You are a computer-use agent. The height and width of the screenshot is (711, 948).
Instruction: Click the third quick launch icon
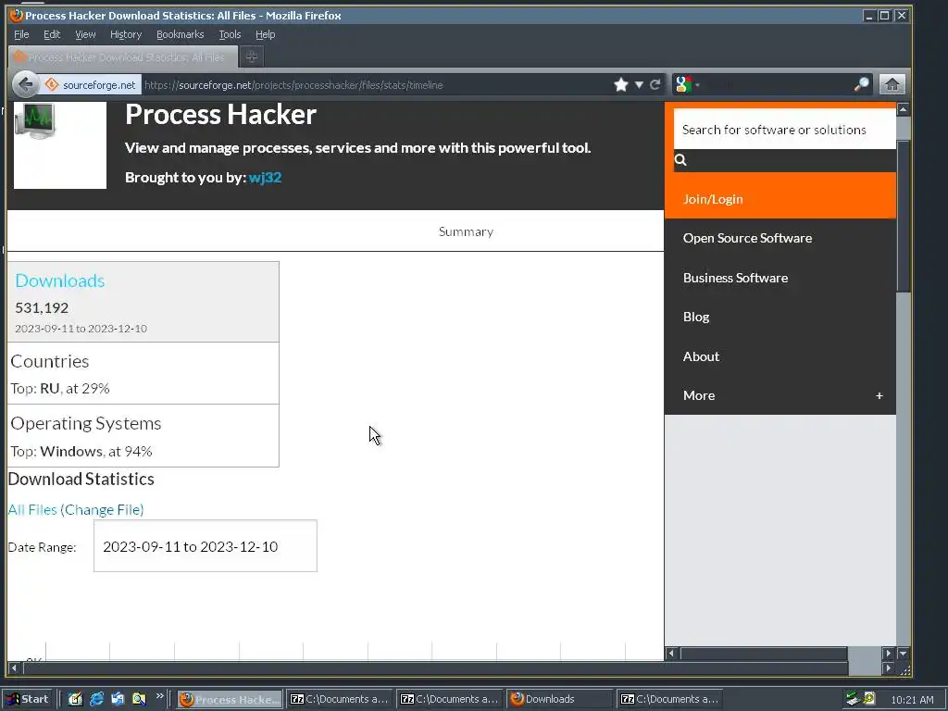click(118, 699)
